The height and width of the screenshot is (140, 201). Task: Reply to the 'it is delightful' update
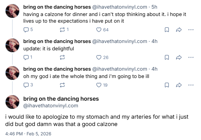point(27,57)
